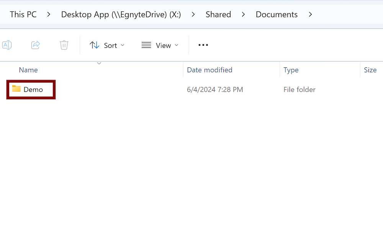The width and height of the screenshot is (383, 231).
Task: Click the sort indicator above the Name column
Action: (x=99, y=63)
